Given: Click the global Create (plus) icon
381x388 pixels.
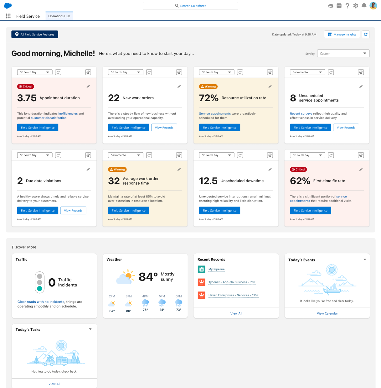Looking at the screenshot, I should pos(339,6).
